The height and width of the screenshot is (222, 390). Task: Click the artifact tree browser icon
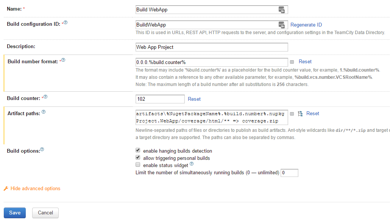(300, 114)
